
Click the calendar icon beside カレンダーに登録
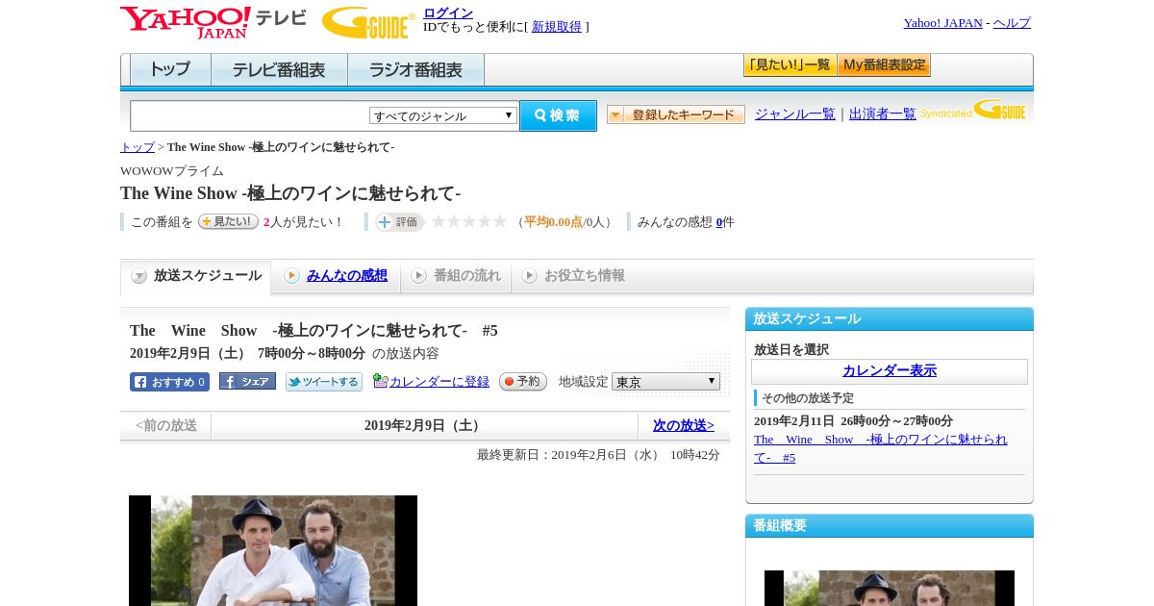pos(380,381)
